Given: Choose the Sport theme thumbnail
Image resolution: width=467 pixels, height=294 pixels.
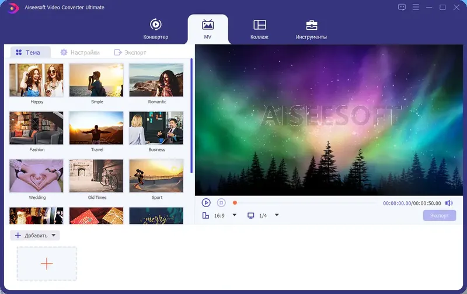Looking at the screenshot, I should (156, 176).
